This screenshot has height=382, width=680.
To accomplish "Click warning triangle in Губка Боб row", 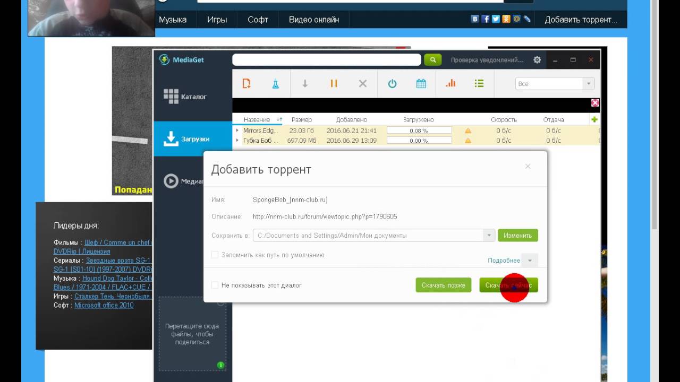I will (x=468, y=141).
